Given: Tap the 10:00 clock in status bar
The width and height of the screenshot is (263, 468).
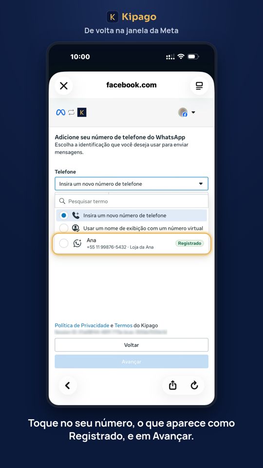Looking at the screenshot, I should pyautogui.click(x=80, y=57).
